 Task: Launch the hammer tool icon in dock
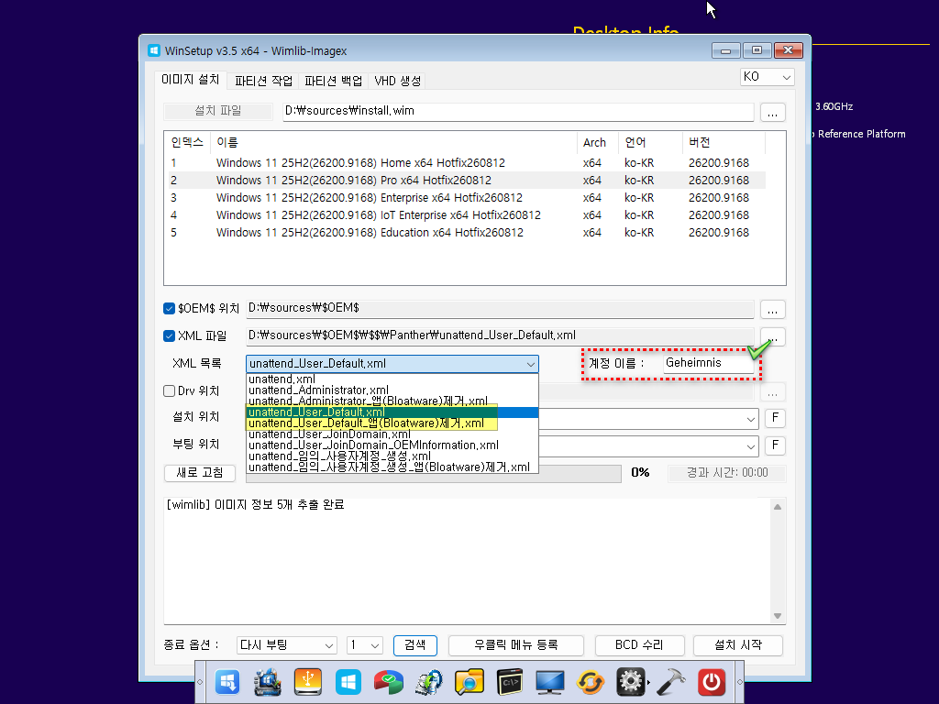670,682
